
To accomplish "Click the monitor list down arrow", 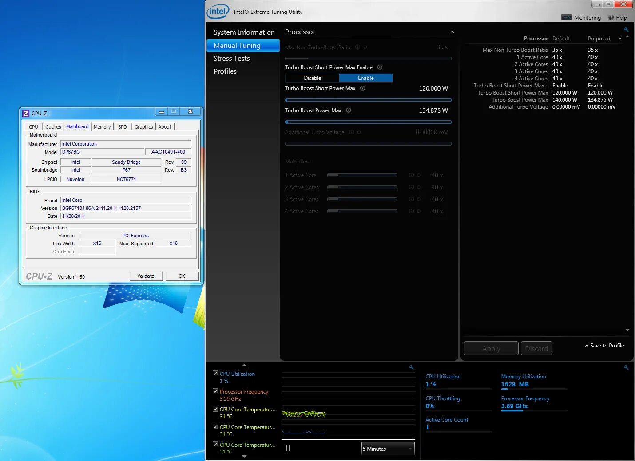I will click(244, 457).
